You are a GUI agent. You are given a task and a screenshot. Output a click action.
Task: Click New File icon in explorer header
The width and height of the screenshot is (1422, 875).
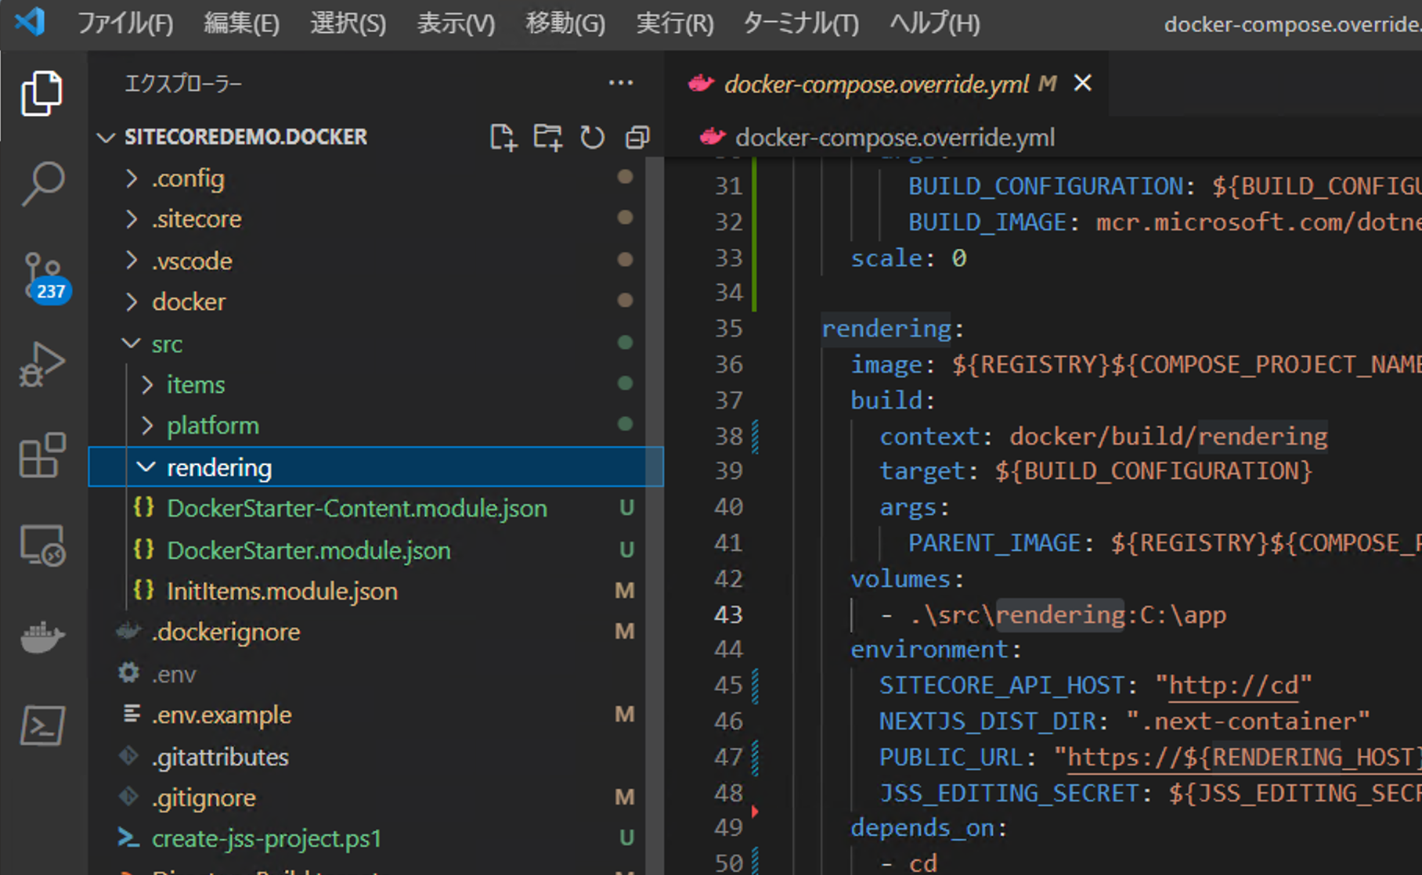pyautogui.click(x=503, y=138)
